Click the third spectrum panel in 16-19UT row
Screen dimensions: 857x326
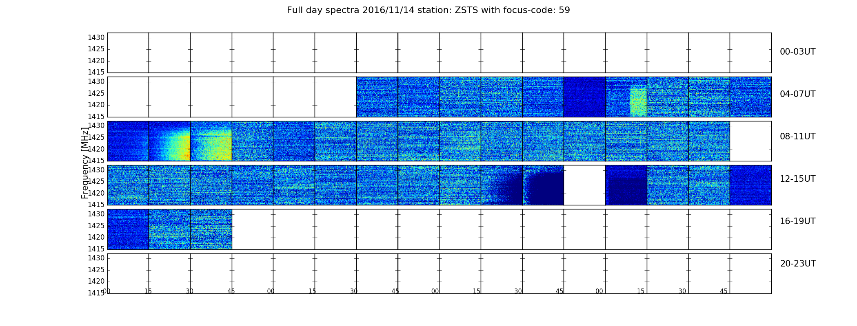(x=211, y=229)
